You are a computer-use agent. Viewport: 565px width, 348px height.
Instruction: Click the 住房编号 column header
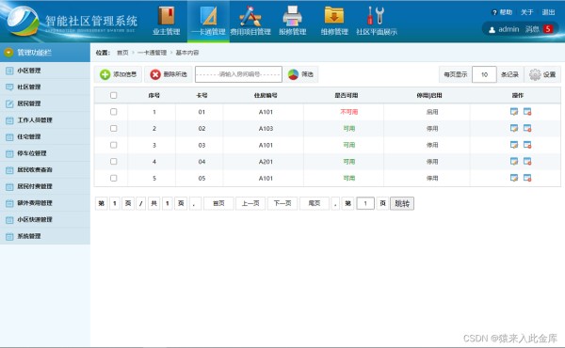[266, 95]
